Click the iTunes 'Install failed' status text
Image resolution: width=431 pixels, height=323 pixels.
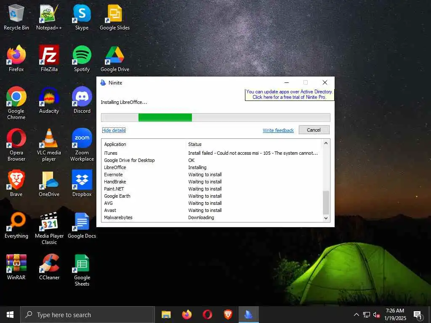253,153
